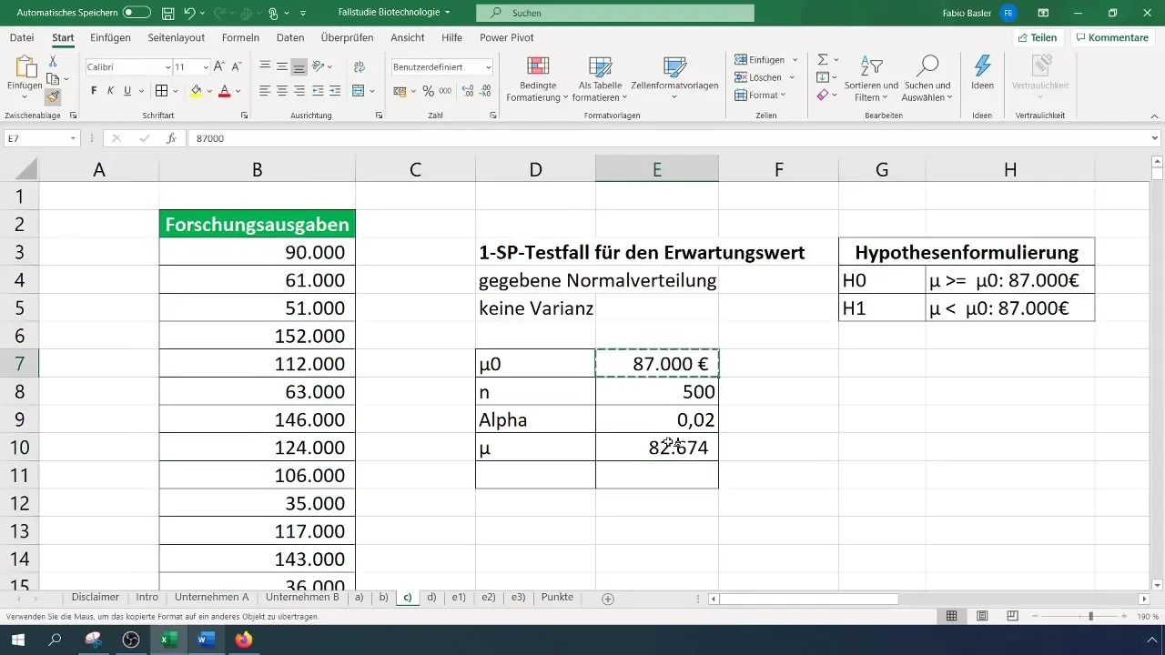Switch to sheet tab e1)
Screen dimensions: 1165x655
(459, 598)
